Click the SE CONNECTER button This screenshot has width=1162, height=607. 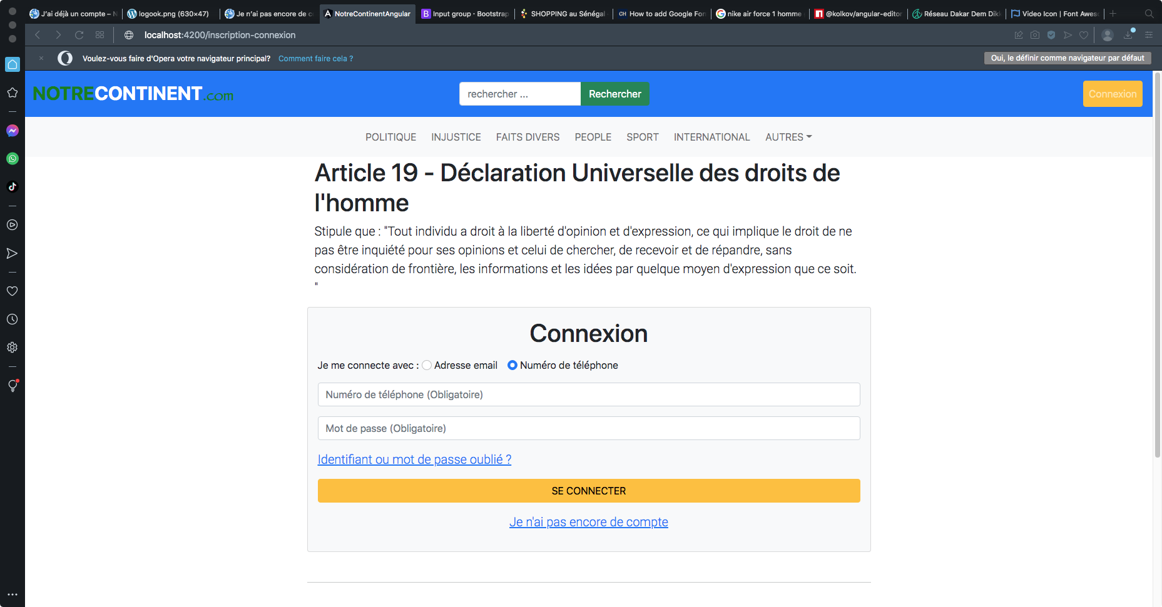588,491
